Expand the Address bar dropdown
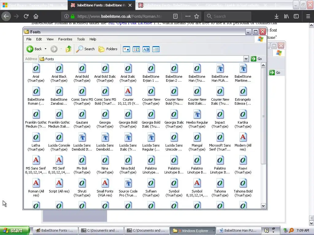314x235 pixels. [x=246, y=59]
